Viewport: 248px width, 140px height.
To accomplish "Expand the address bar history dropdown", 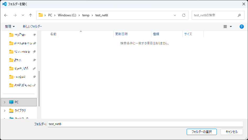I will click(175, 15).
